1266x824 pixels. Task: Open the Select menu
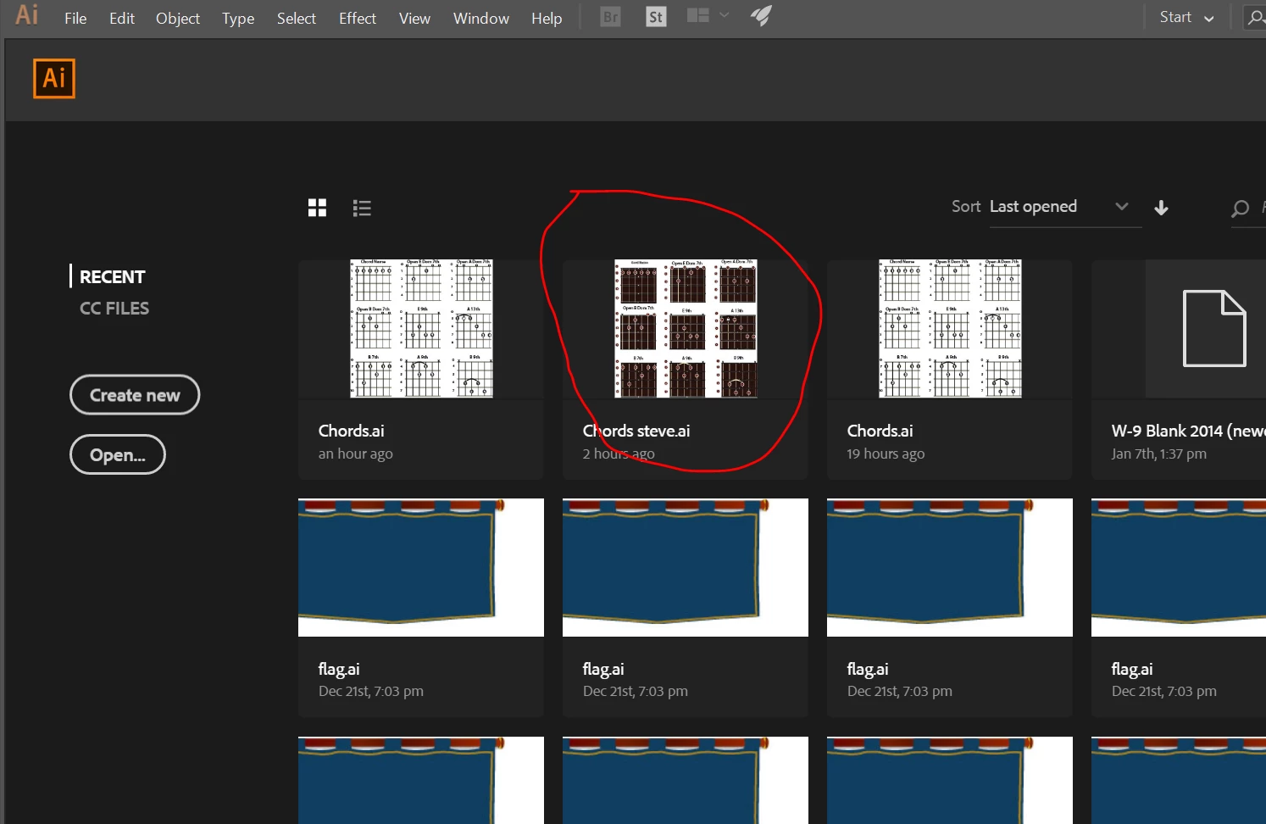tap(297, 18)
